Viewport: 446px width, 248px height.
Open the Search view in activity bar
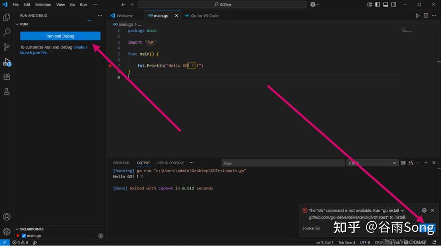(6, 32)
